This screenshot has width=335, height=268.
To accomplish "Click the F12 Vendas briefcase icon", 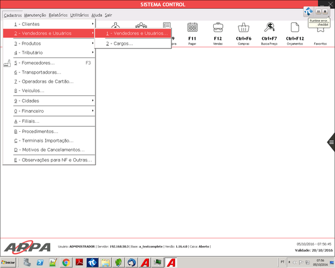I will [x=218, y=27].
